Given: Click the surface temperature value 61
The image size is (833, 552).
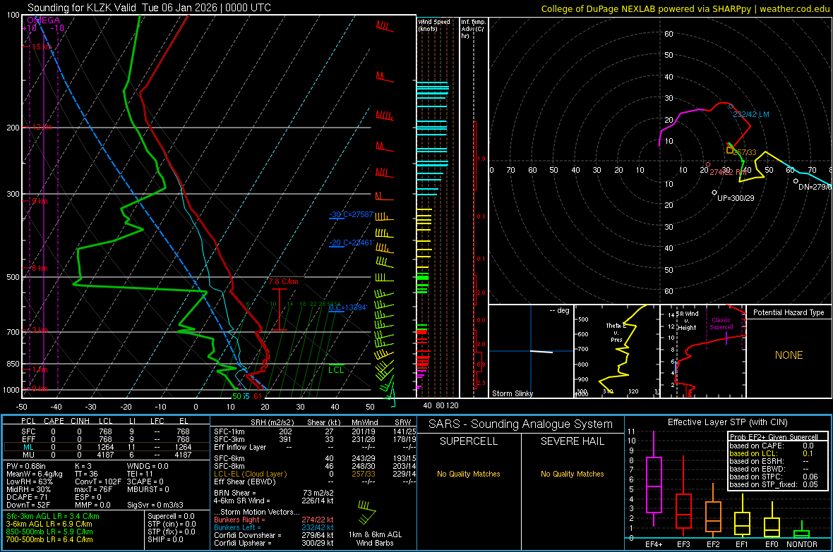Looking at the screenshot, I should coord(257,396).
